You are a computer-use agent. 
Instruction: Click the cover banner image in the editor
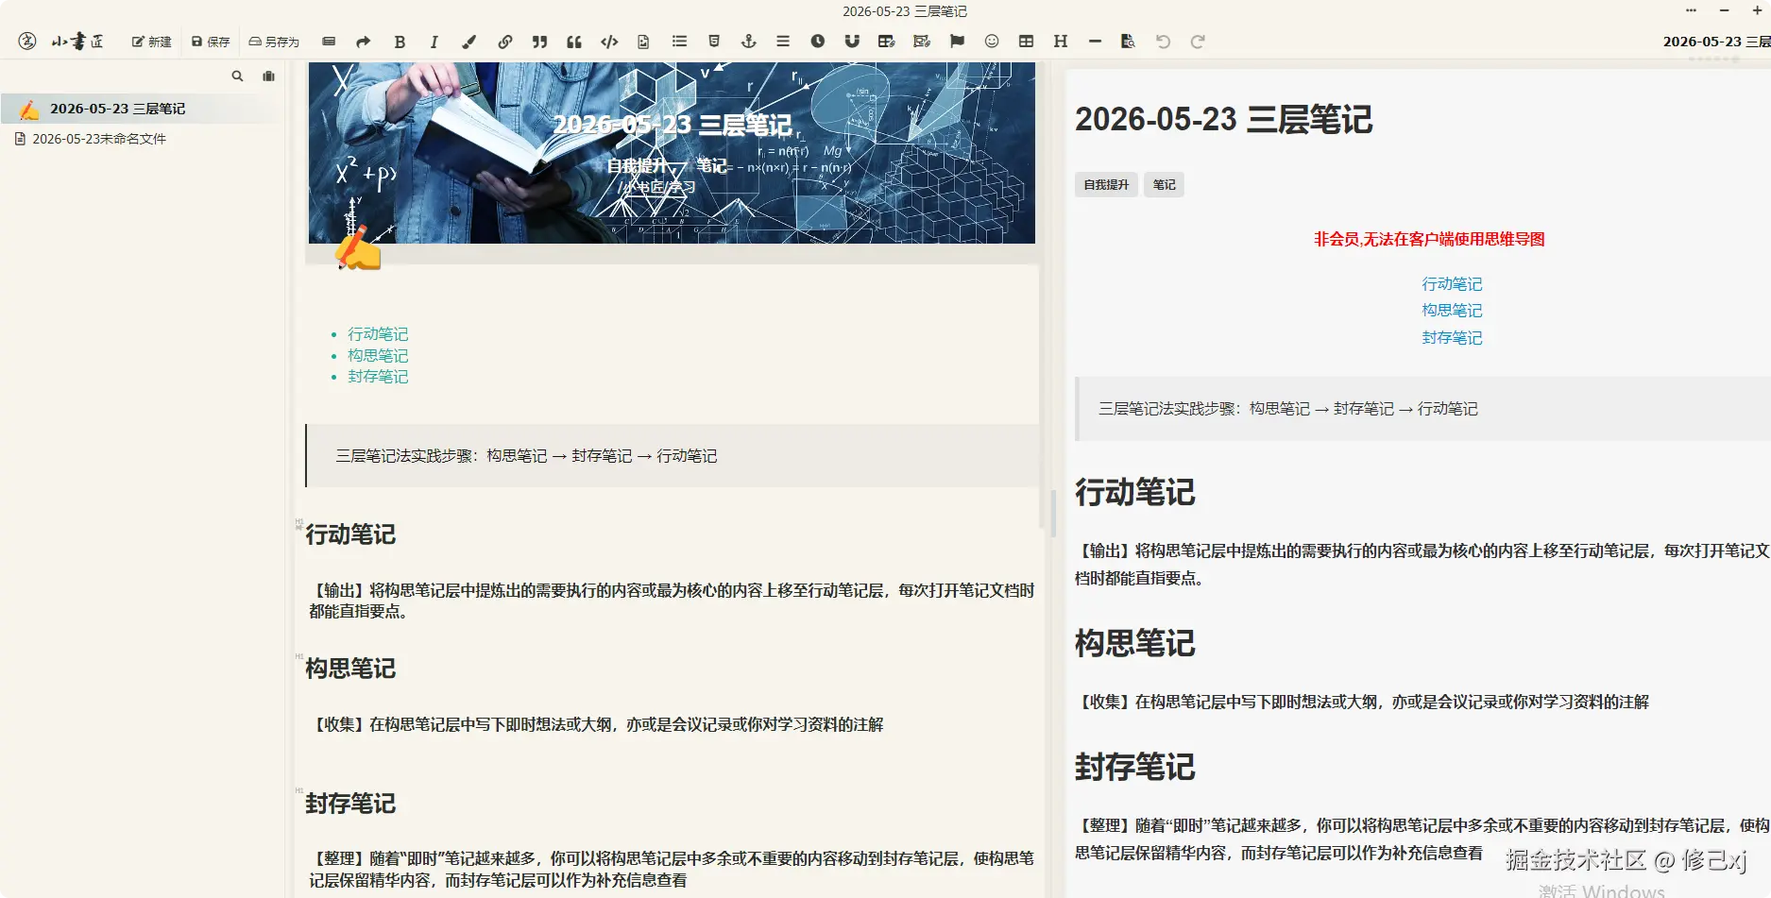pyautogui.click(x=672, y=153)
